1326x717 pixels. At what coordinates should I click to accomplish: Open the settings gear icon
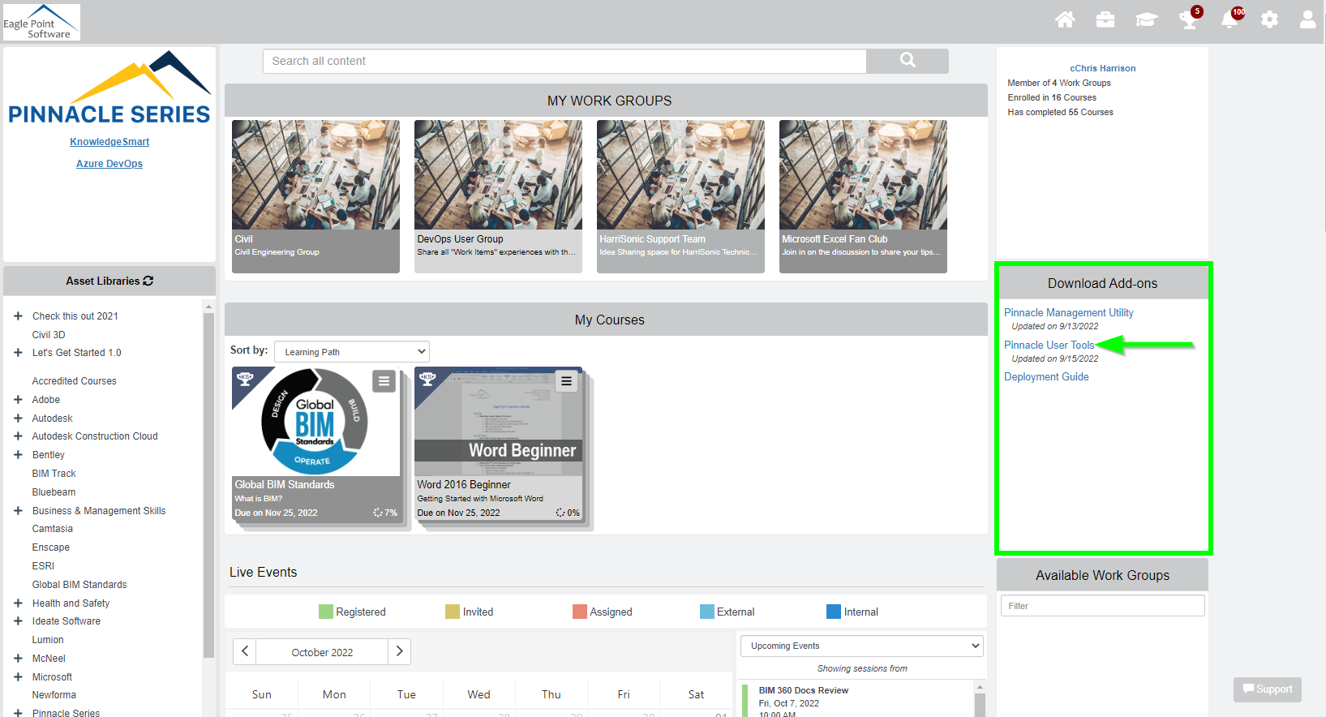tap(1269, 19)
